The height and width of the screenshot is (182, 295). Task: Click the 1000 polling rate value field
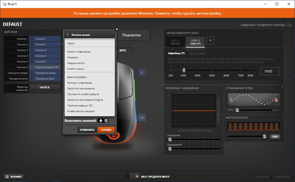click(x=275, y=136)
